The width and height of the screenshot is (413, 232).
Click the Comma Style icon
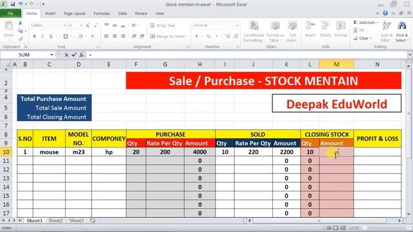tap(217, 36)
